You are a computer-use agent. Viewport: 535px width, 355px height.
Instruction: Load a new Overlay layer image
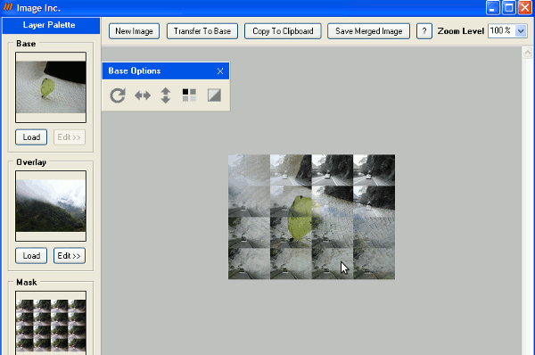click(31, 256)
